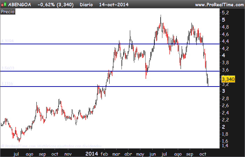Screen dimensions: 245x157
Task: Open the www.ProRealTime.com link
Action: coord(219,5)
